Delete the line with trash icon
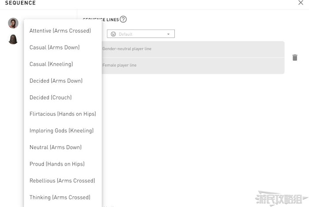Viewport: 309px width, 207px height. [x=295, y=57]
